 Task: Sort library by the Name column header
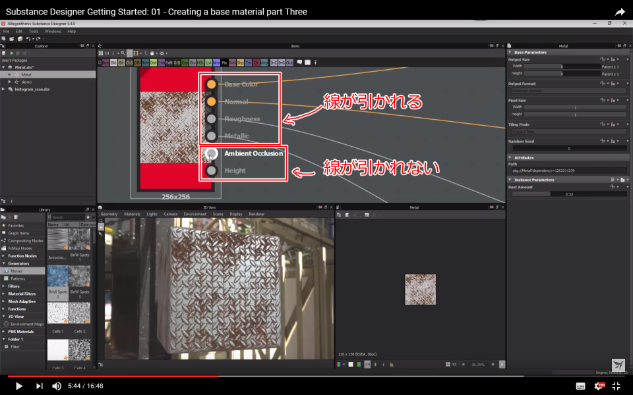[x=53, y=224]
